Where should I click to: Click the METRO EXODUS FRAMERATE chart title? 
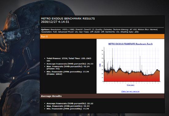130,44
